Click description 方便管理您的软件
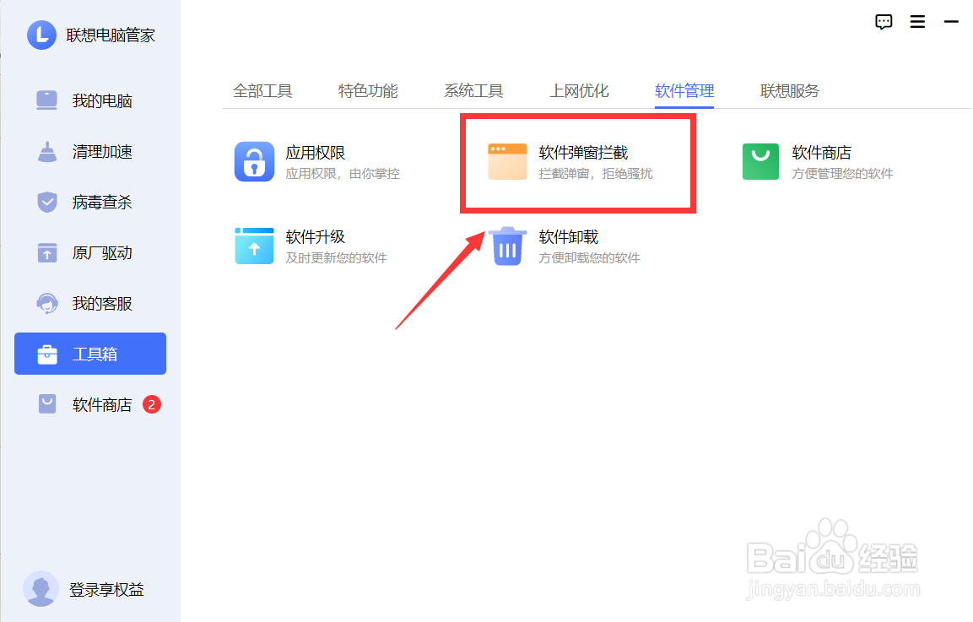973x622 pixels. coord(843,174)
